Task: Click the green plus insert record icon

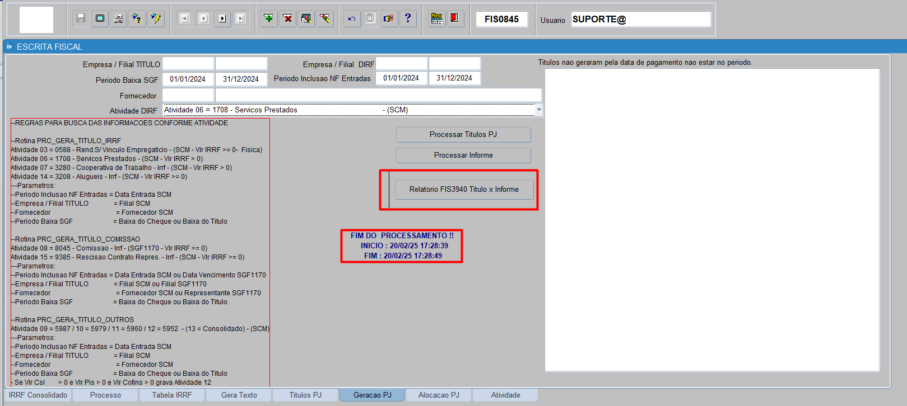Action: 269,18
